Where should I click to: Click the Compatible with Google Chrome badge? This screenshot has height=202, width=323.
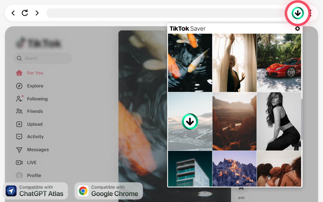(x=109, y=191)
